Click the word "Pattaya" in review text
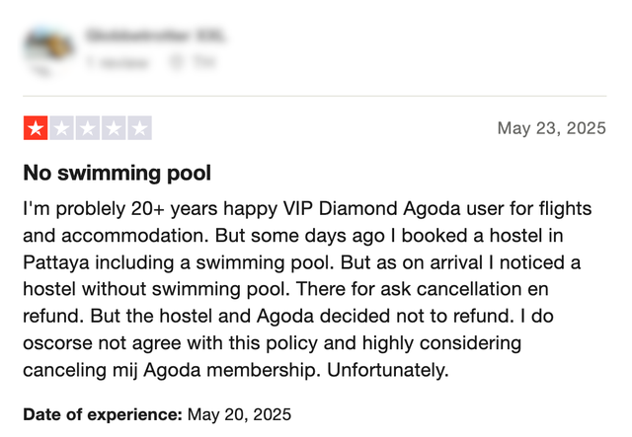The image size is (632, 437). [x=56, y=263]
